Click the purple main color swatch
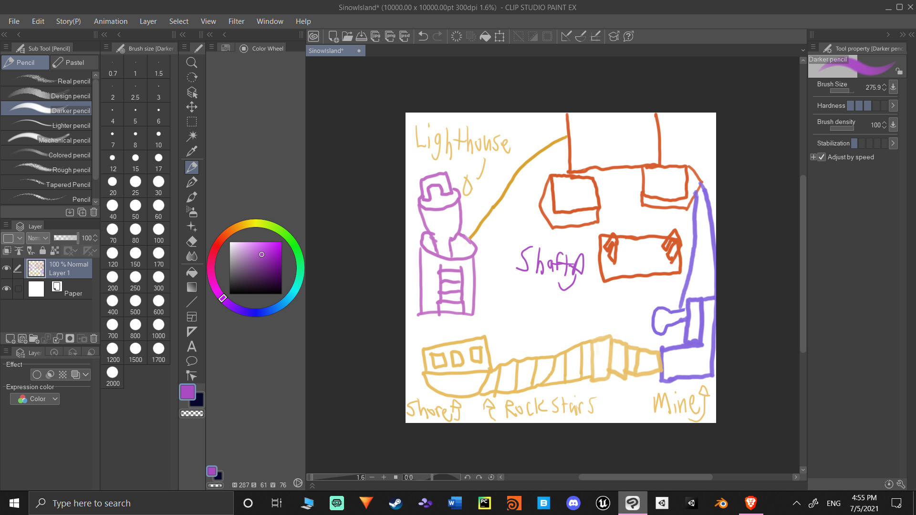916x515 pixels. click(x=187, y=392)
